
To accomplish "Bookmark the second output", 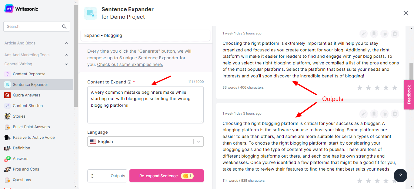I will click(374, 114).
